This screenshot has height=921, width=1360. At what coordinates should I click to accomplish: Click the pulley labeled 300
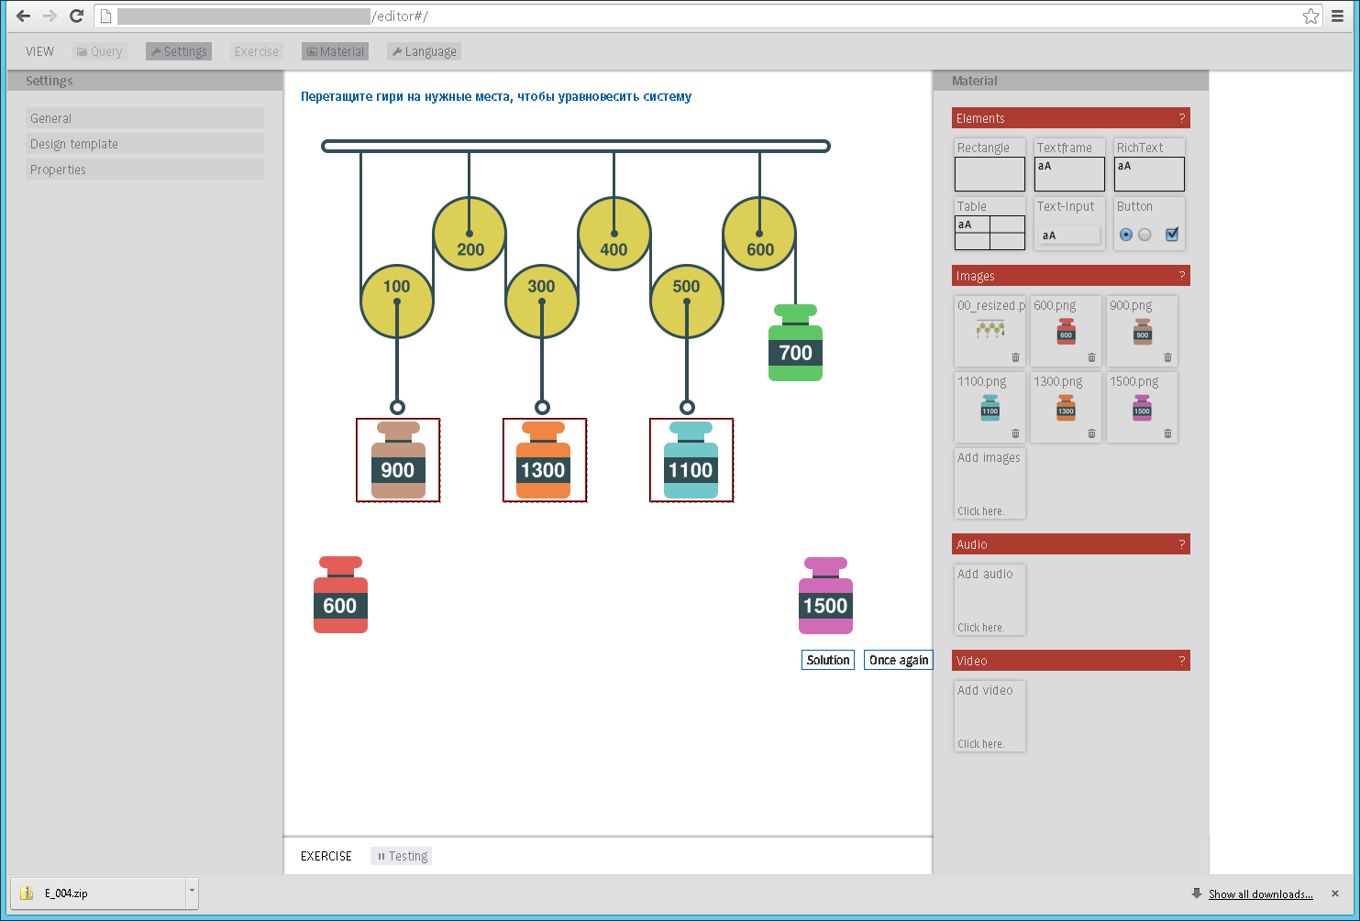click(x=542, y=302)
